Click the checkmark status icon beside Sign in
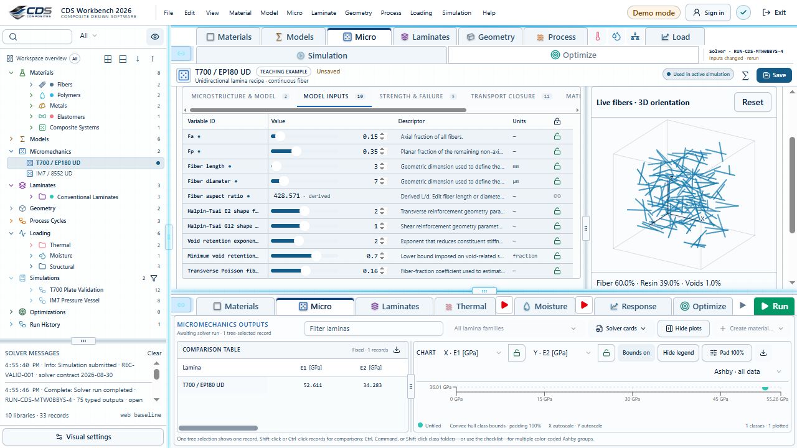The image size is (797, 448). point(743,12)
